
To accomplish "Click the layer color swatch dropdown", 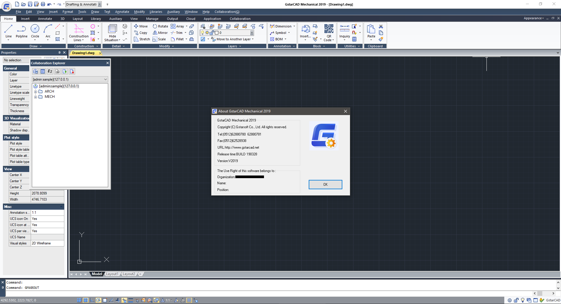I will 217,33.
